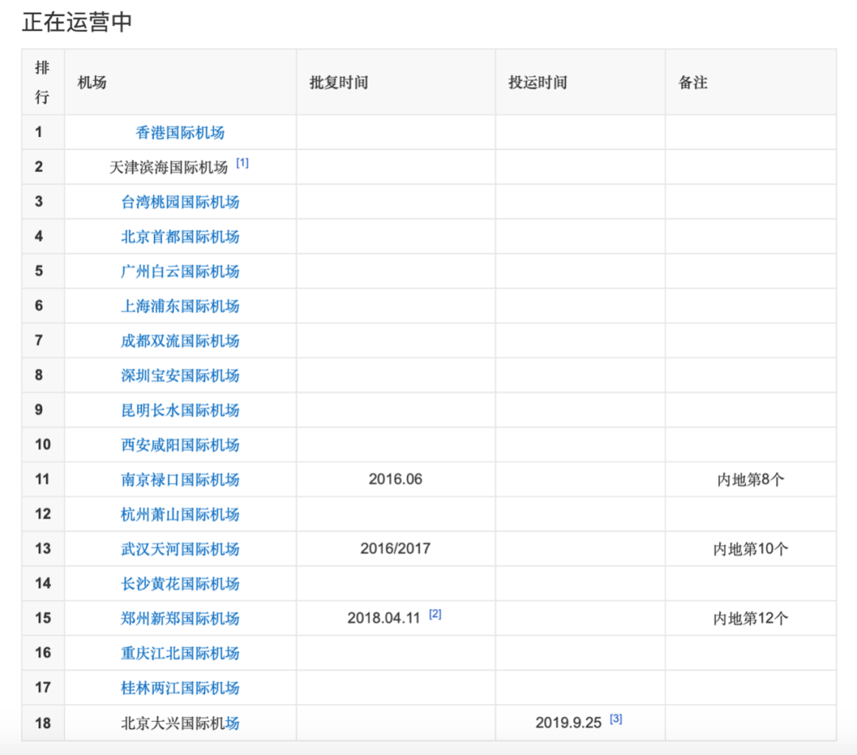This screenshot has width=857, height=755.
Task: Open footnote [3] beside 2019.9.25
Action: click(616, 719)
